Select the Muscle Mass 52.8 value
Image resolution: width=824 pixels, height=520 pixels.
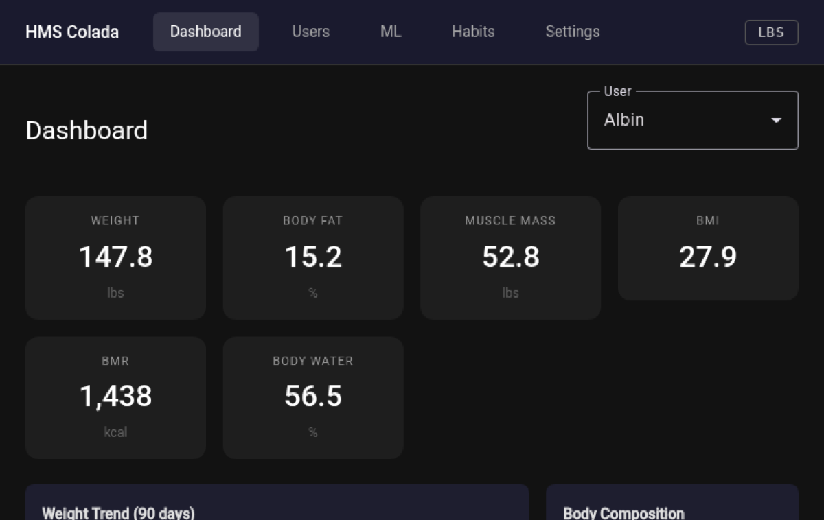tap(510, 257)
